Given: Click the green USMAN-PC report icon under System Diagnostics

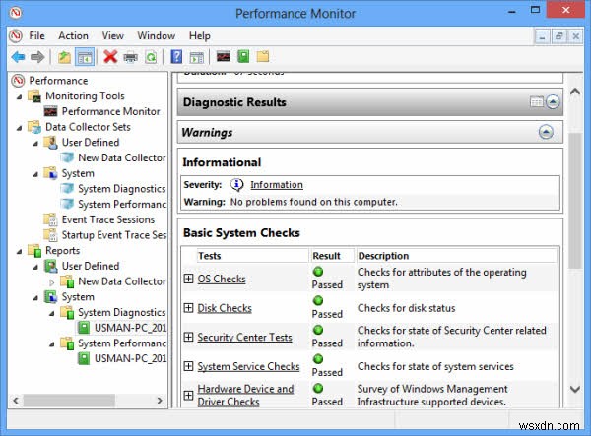Looking at the screenshot, I should (x=84, y=327).
